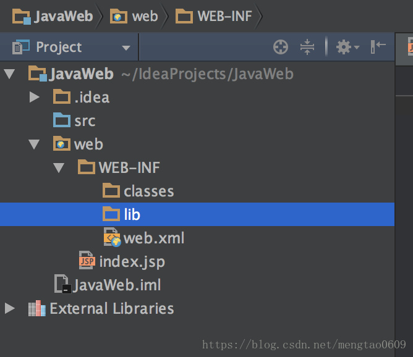Click the ~/IdeaProjects/JavaWeb path text
Viewport: 413px width, 357px height.
(207, 74)
